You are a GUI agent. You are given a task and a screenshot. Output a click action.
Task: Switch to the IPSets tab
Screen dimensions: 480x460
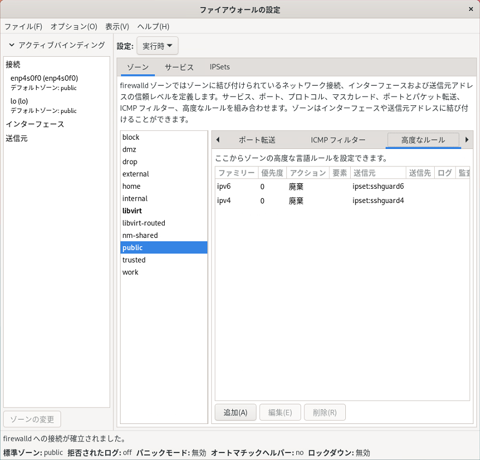tap(219, 67)
